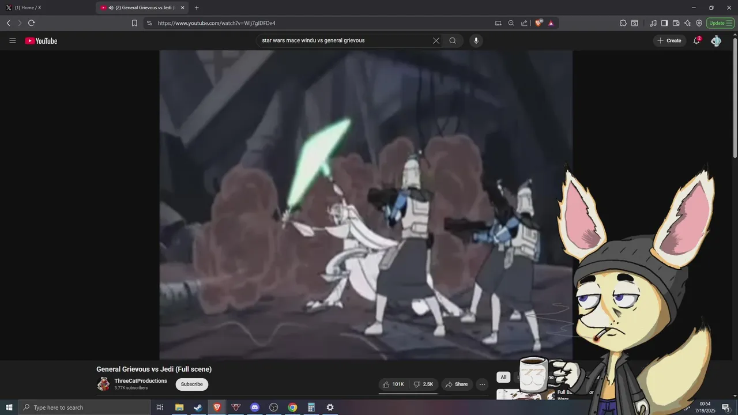Click the green Update menu button
The height and width of the screenshot is (415, 738).
point(720,23)
